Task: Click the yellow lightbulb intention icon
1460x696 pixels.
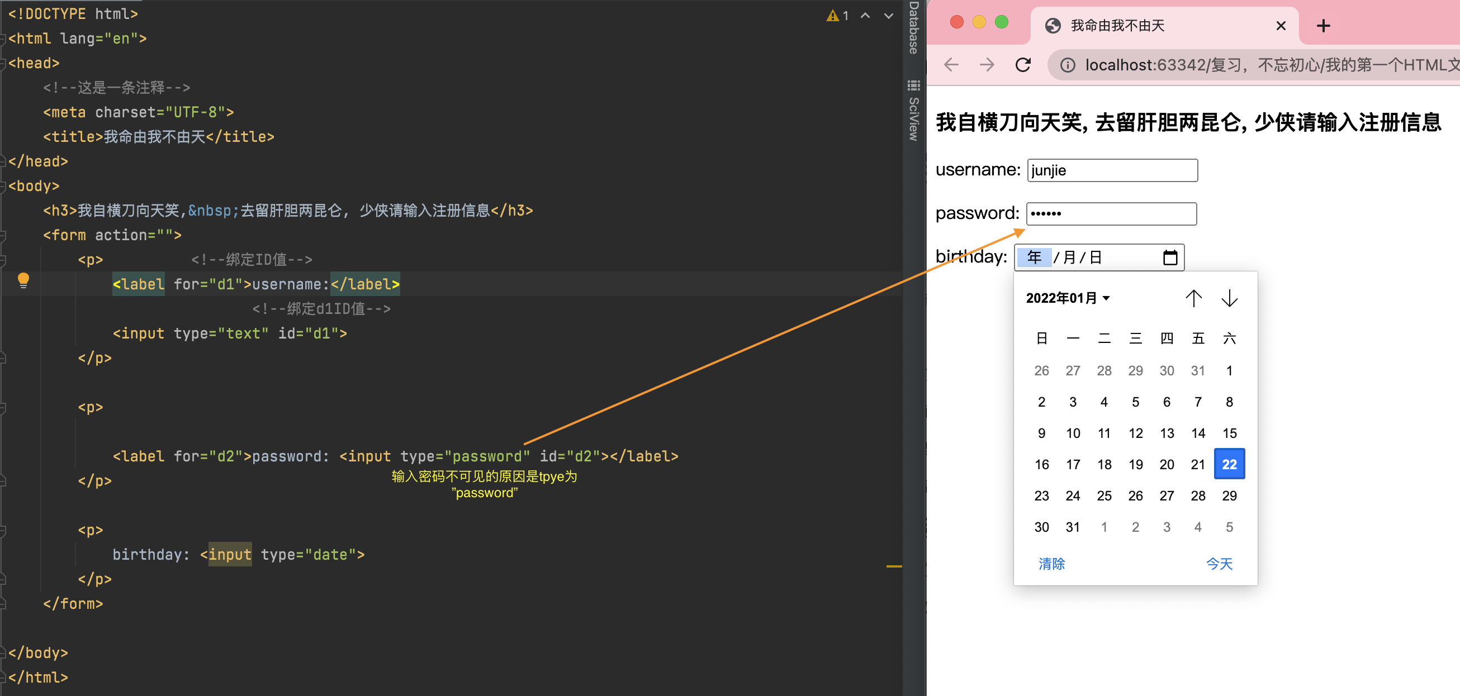Action: point(23,280)
